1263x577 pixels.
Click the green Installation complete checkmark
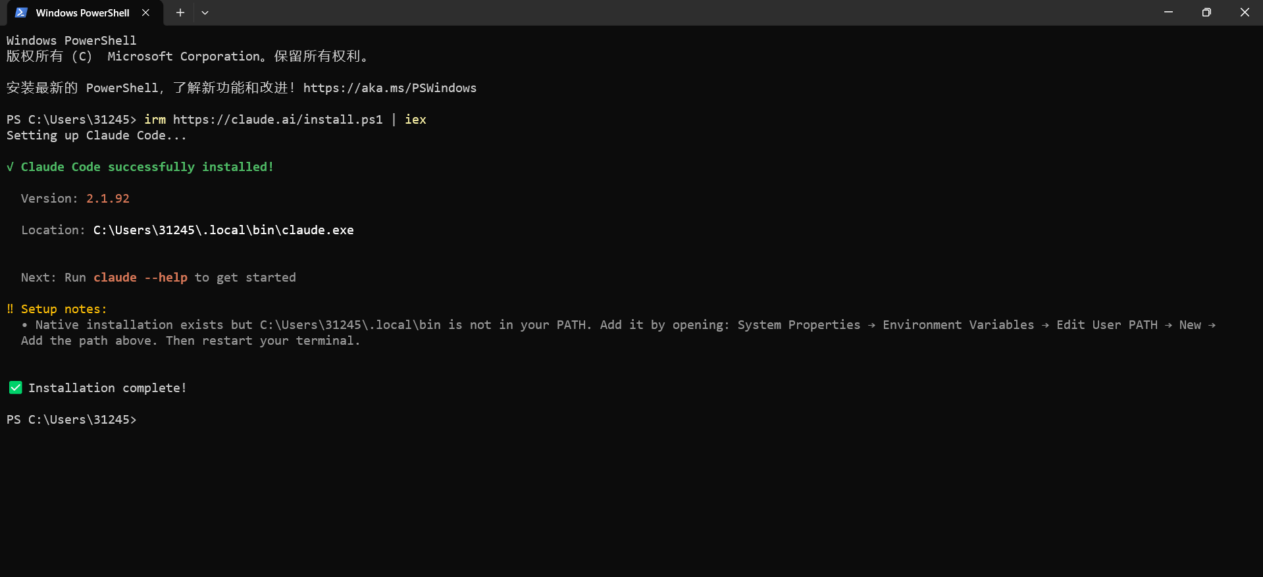[15, 388]
